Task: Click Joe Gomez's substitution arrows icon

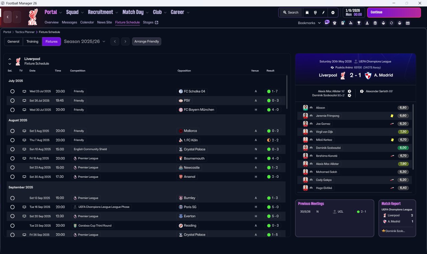Action: [392, 124]
